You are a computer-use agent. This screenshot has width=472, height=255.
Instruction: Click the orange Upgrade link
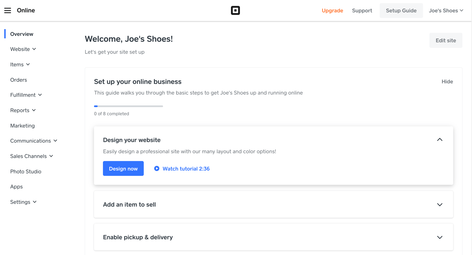332,11
